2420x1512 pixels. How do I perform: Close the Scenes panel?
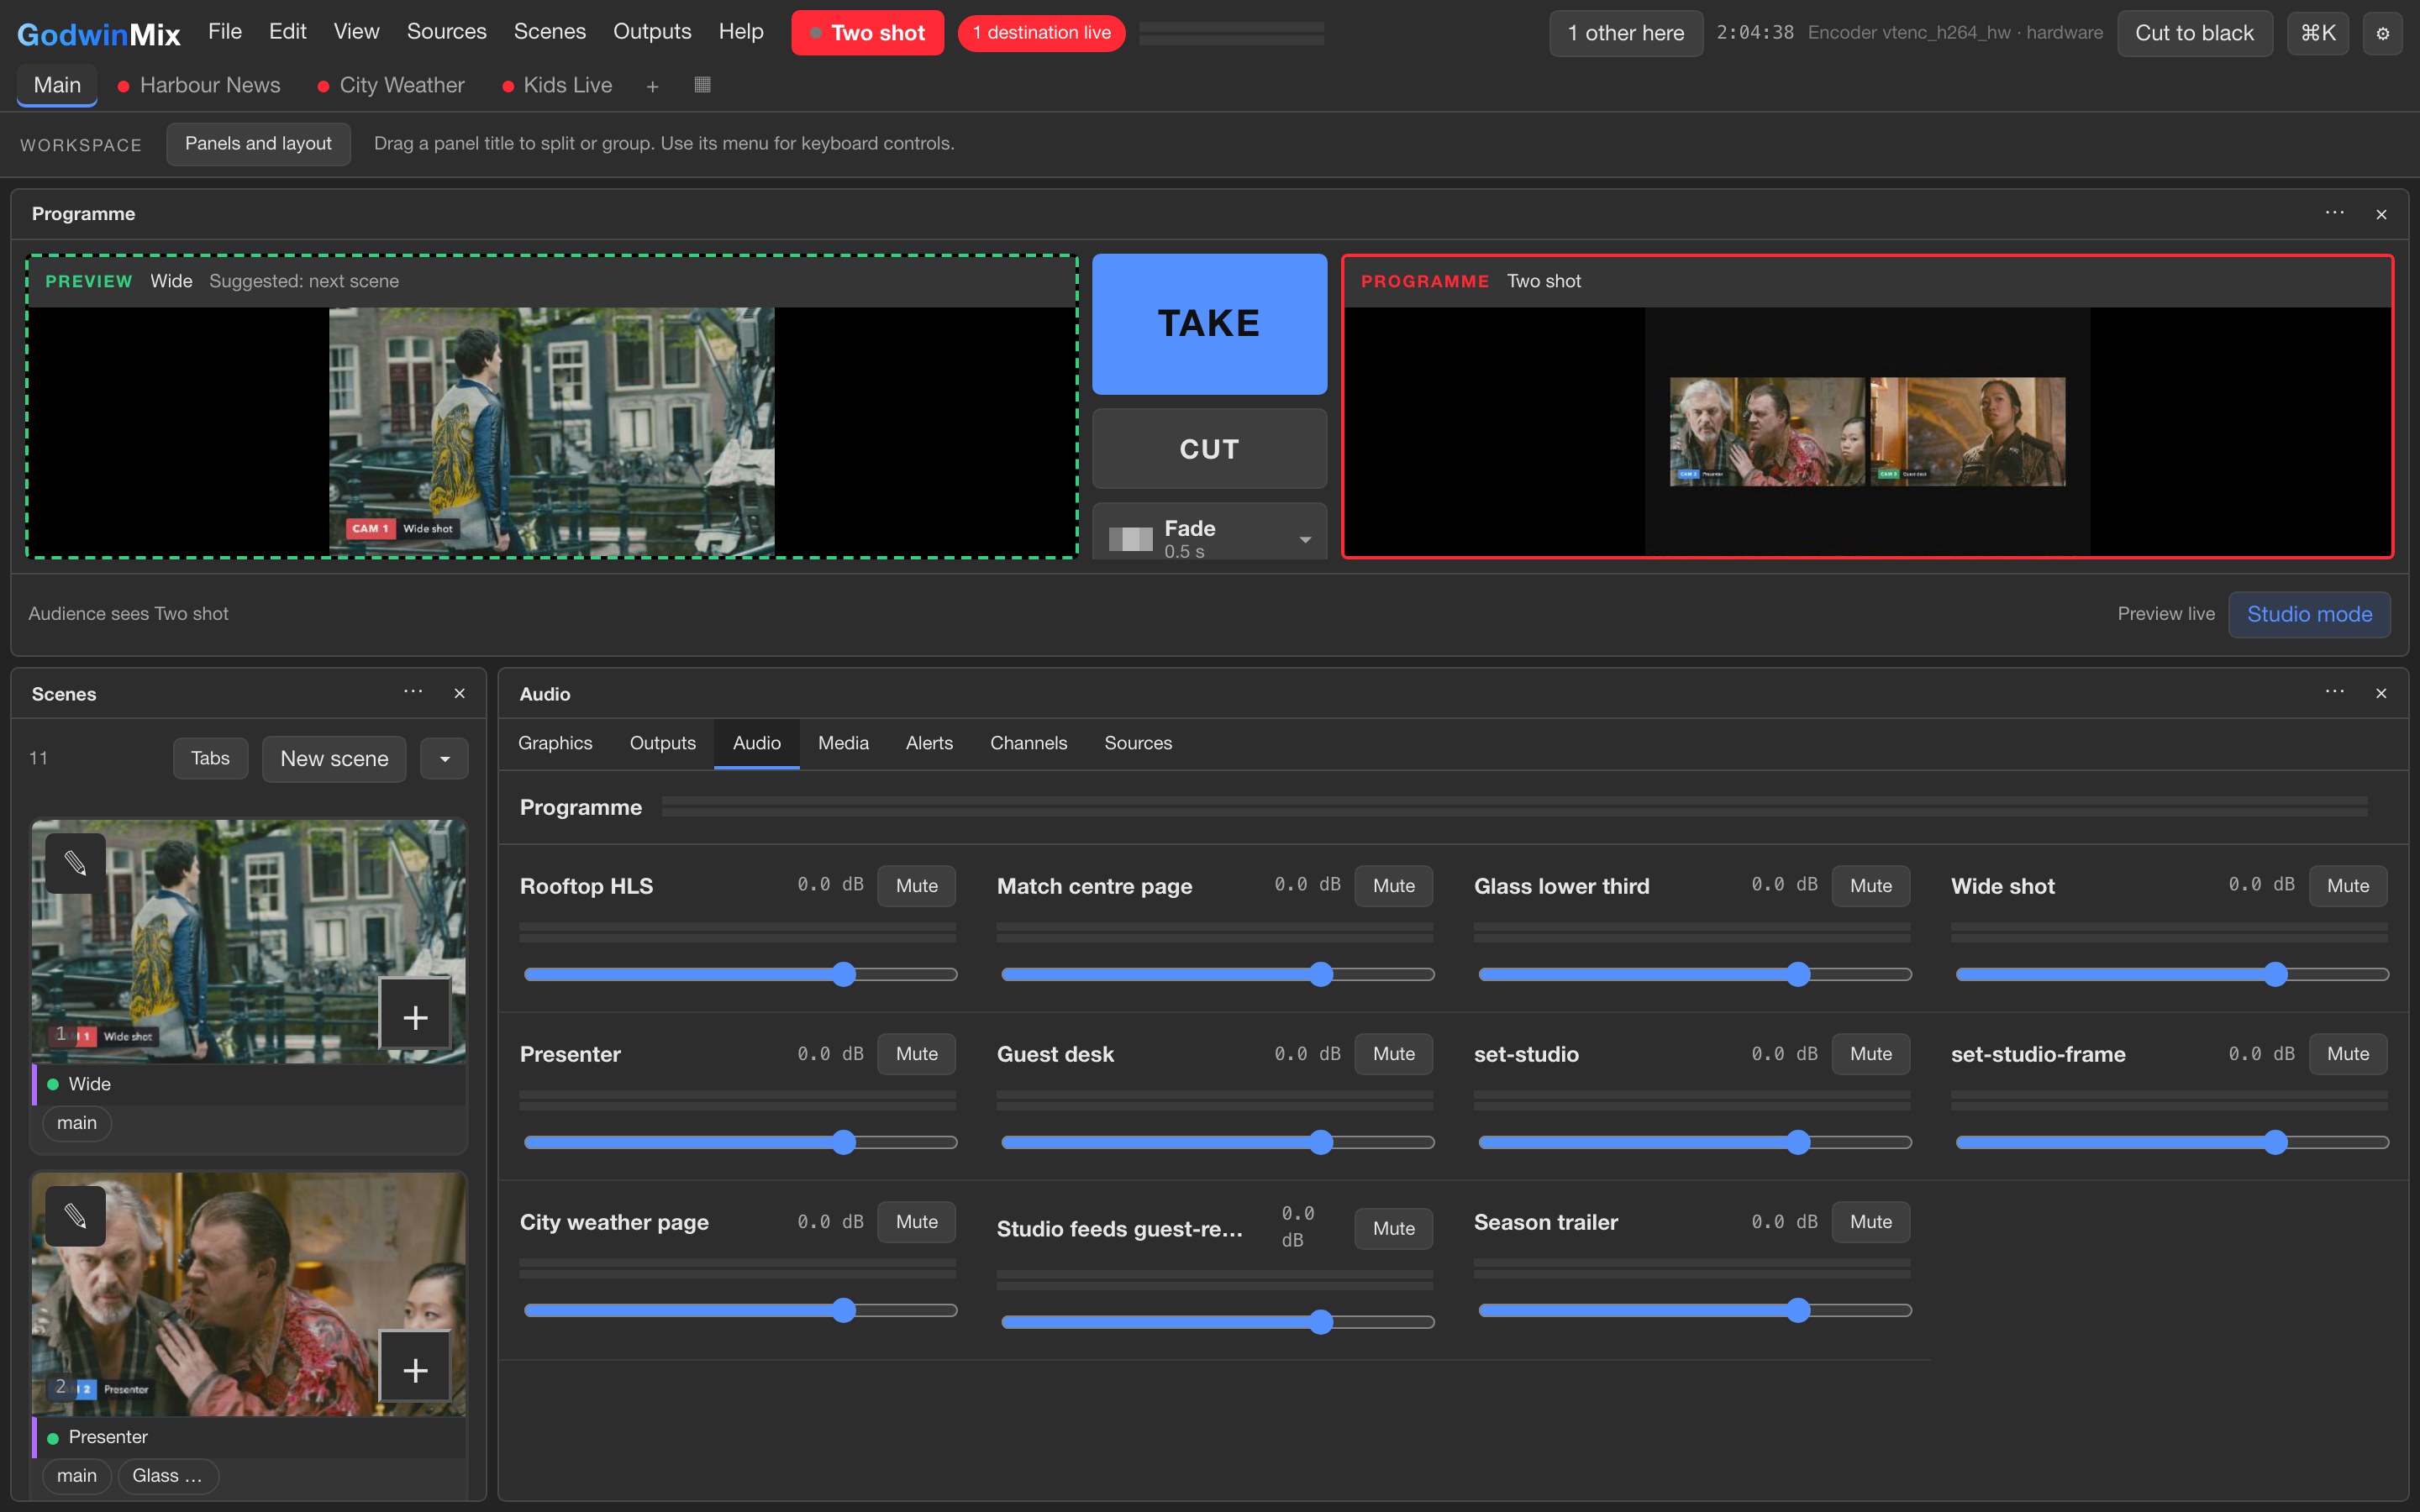(x=460, y=693)
